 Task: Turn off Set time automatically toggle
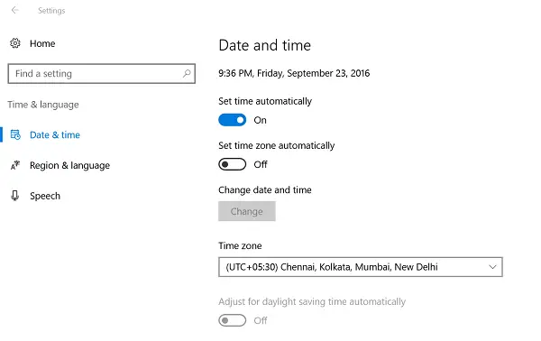(x=233, y=120)
